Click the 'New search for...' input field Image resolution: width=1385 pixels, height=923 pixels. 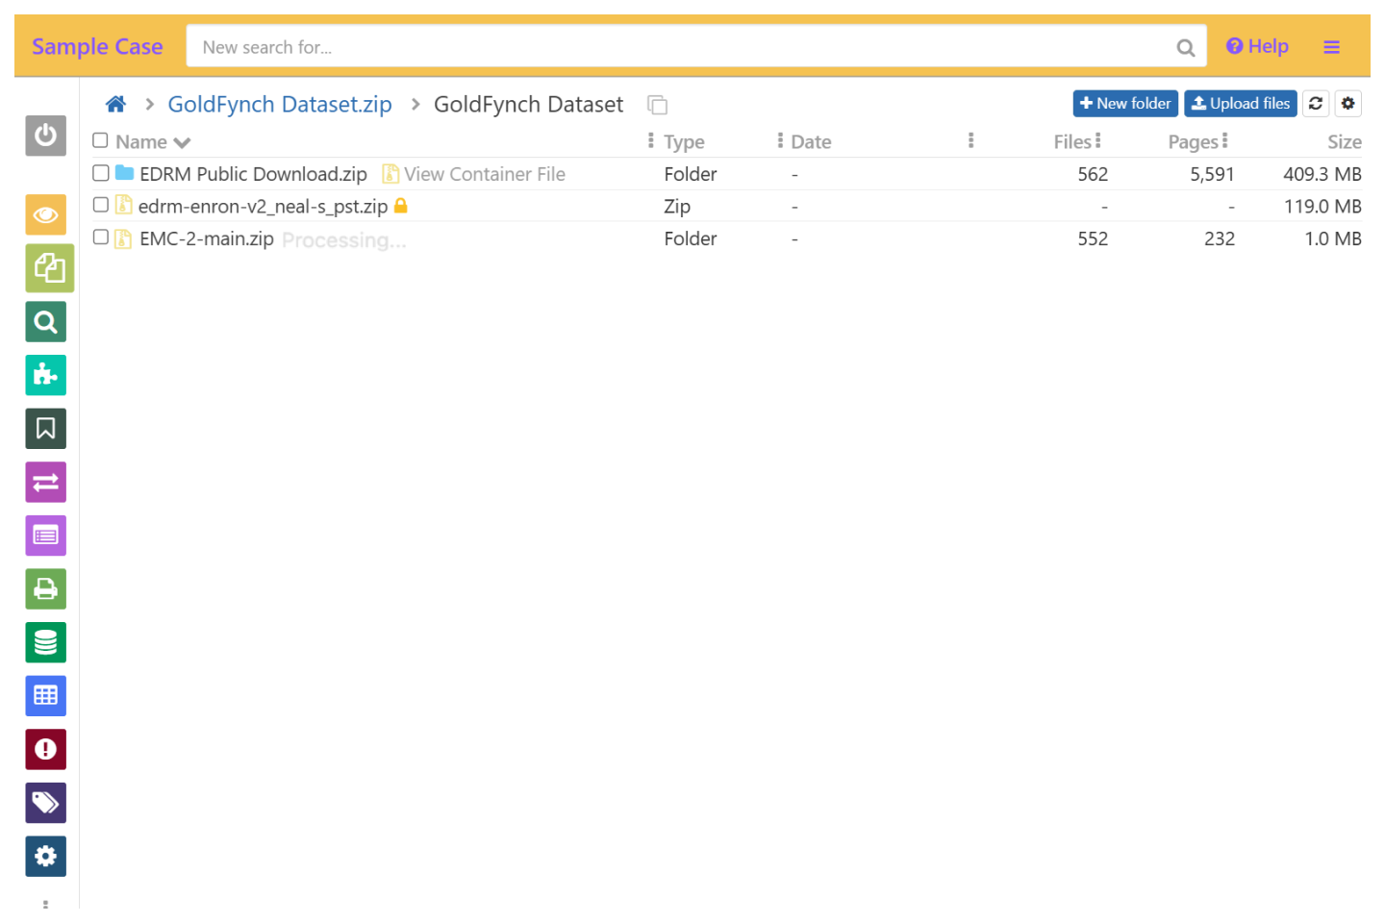[x=683, y=47]
